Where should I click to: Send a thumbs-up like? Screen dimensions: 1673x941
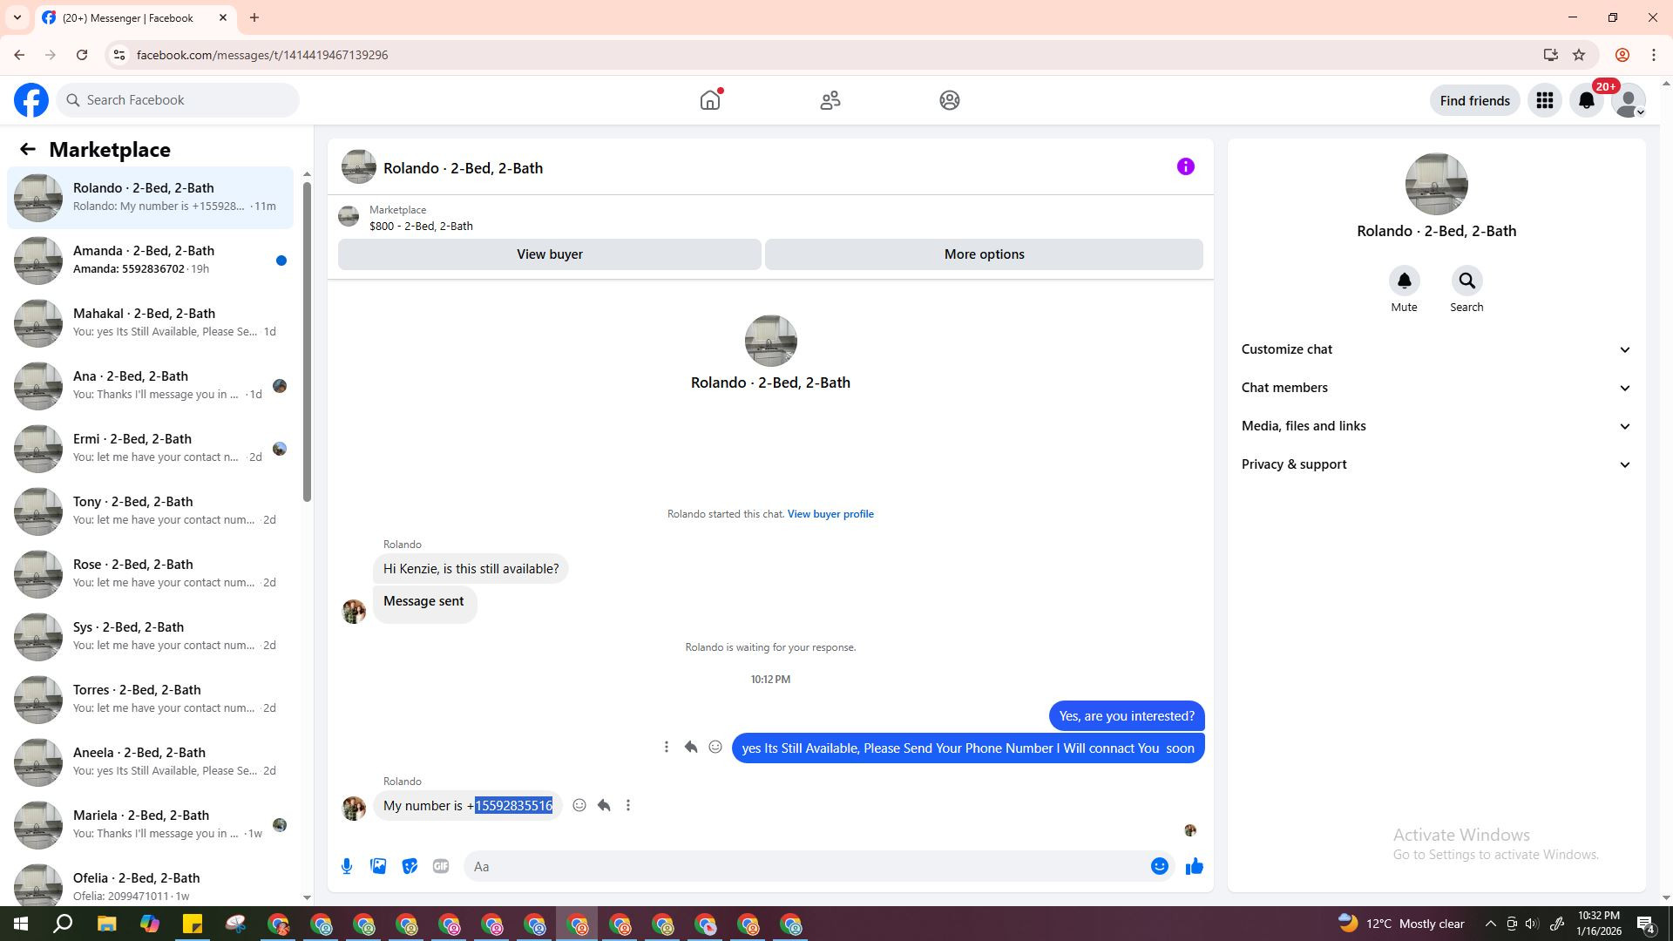[x=1194, y=866]
